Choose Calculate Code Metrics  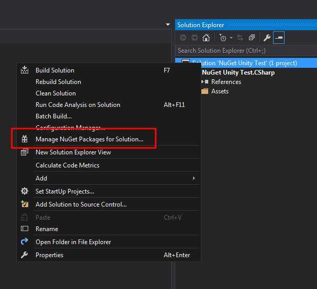109,165
